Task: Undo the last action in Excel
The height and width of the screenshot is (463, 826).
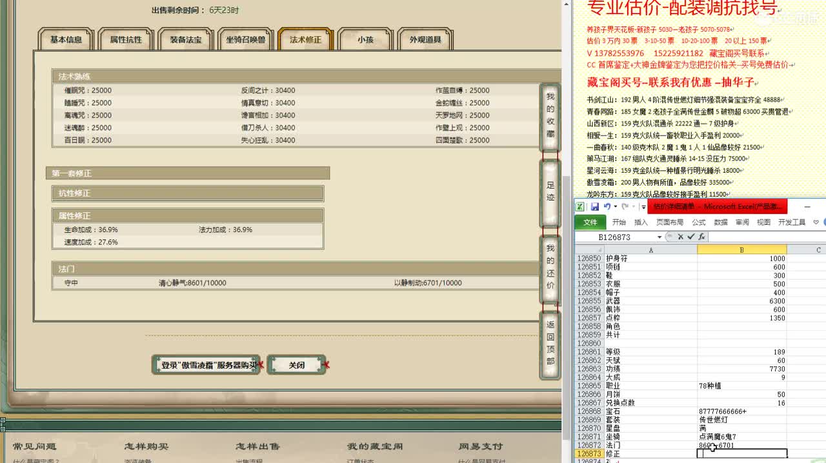Action: pos(607,206)
